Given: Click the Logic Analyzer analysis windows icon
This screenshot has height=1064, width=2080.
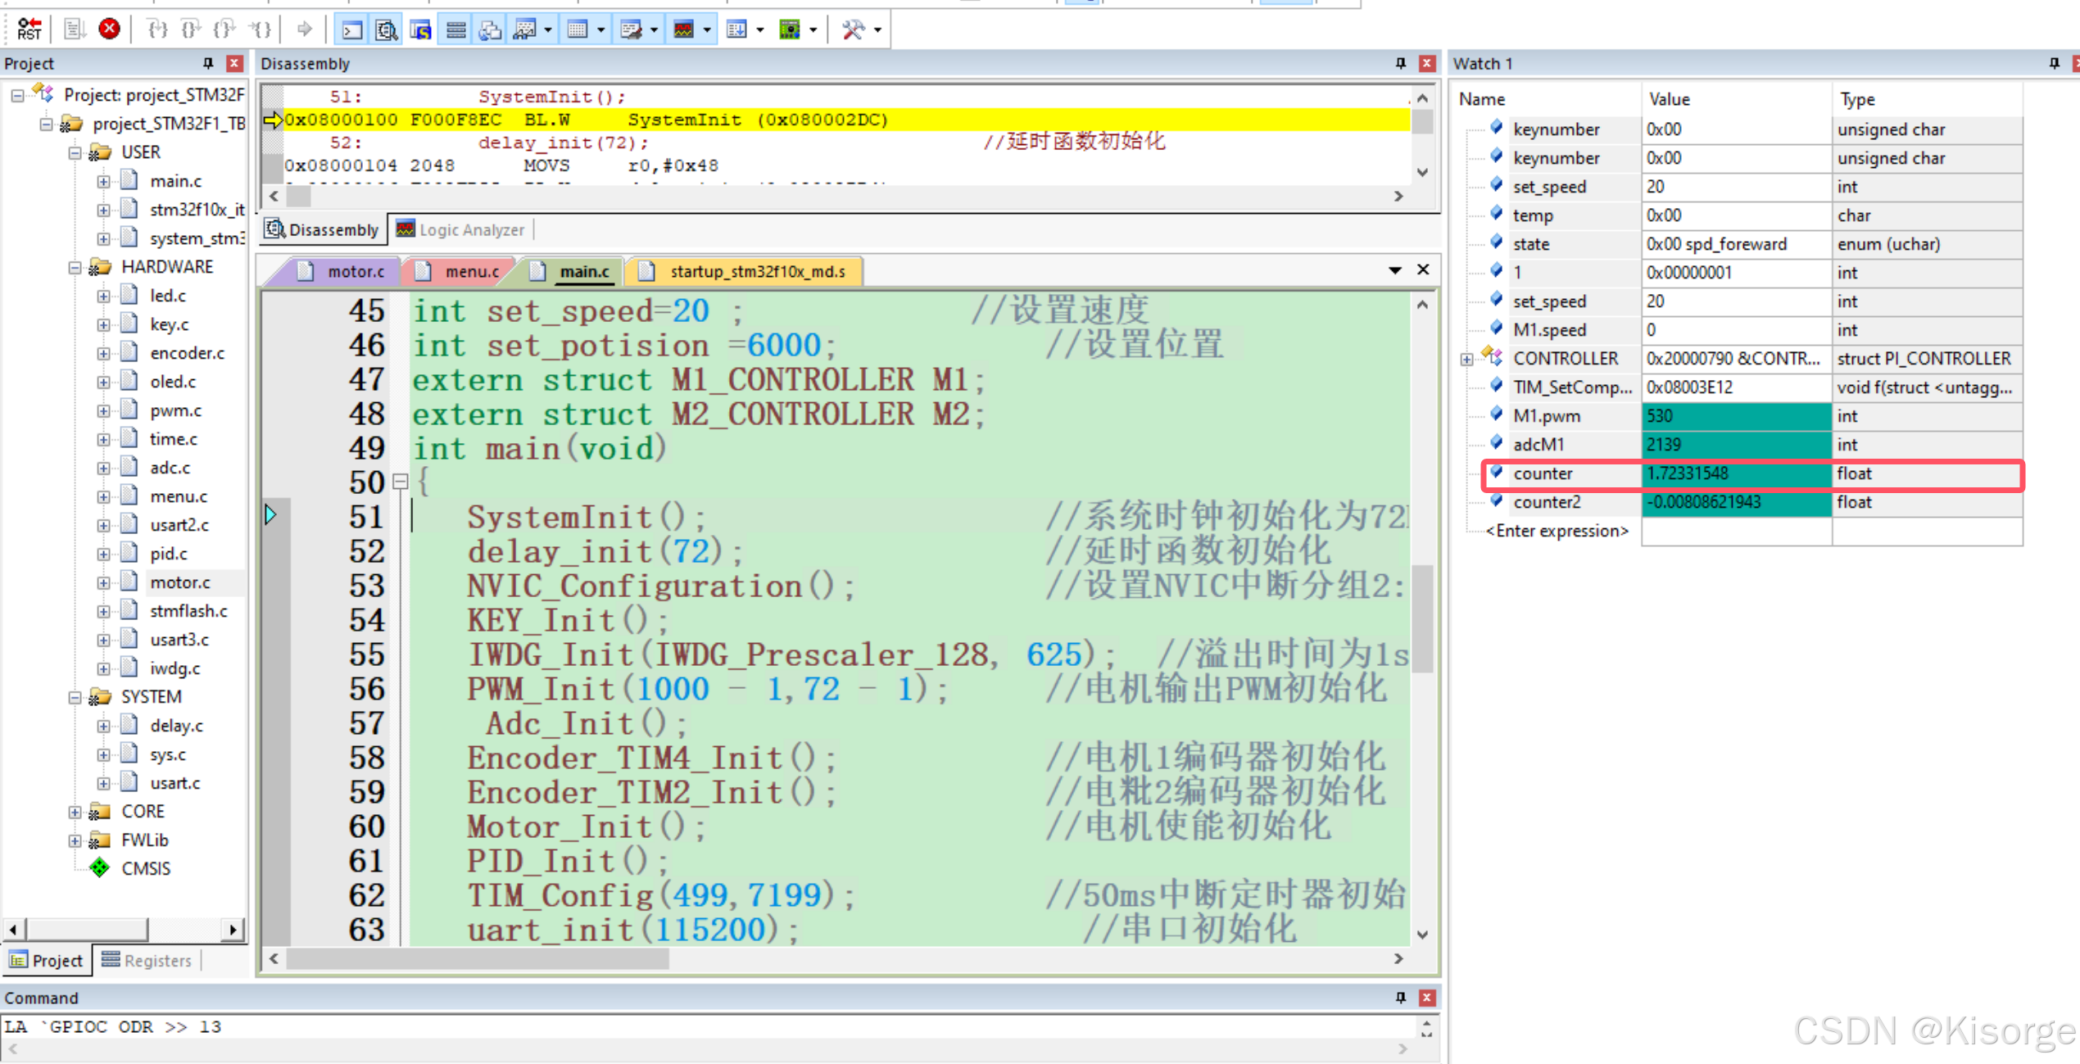Looking at the screenshot, I should (x=684, y=30).
